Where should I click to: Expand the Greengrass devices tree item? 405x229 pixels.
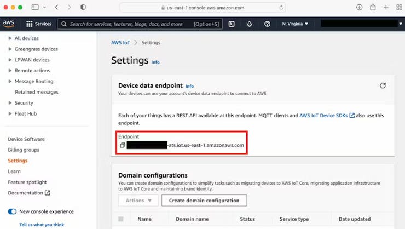coord(10,49)
